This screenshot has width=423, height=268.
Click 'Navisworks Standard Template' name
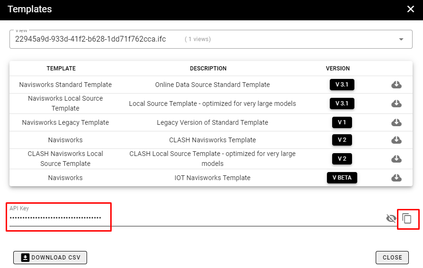point(65,85)
